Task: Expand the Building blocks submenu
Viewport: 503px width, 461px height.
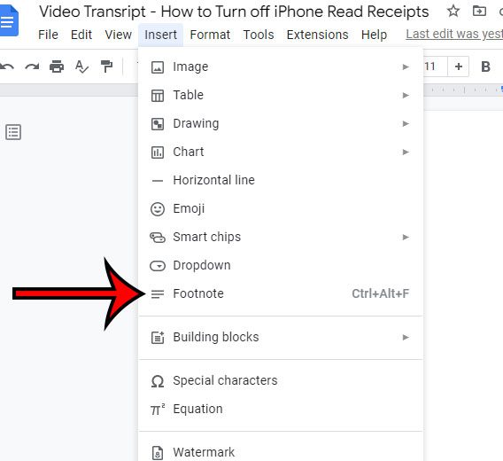Action: pyautogui.click(x=281, y=337)
